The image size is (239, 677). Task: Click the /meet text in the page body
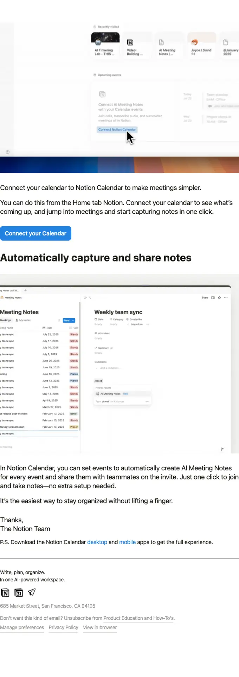coord(98,381)
